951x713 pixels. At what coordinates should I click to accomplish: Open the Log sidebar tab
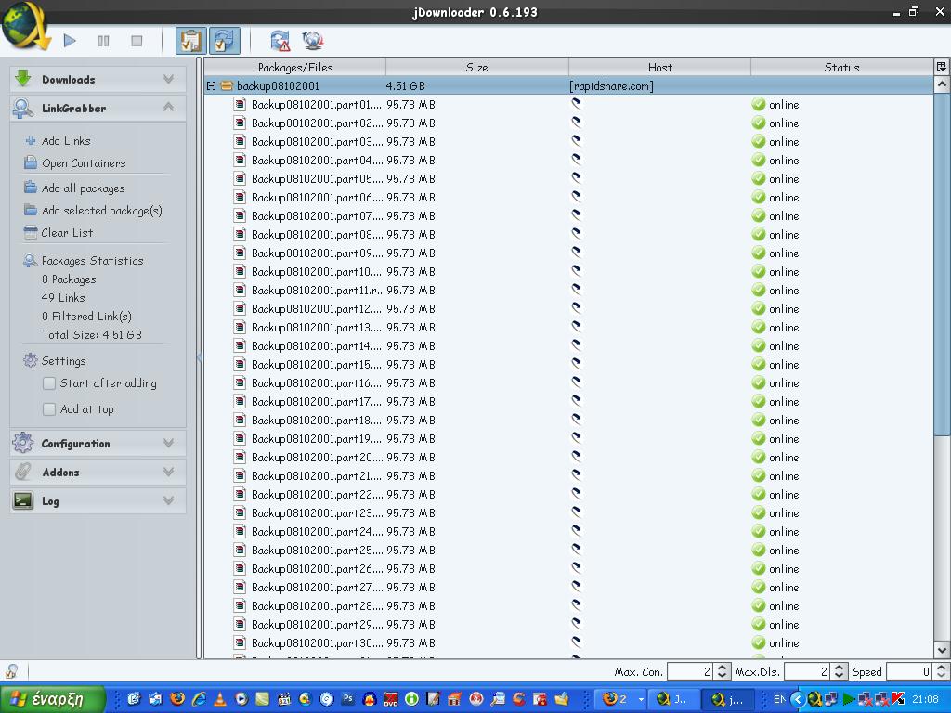tap(97, 500)
